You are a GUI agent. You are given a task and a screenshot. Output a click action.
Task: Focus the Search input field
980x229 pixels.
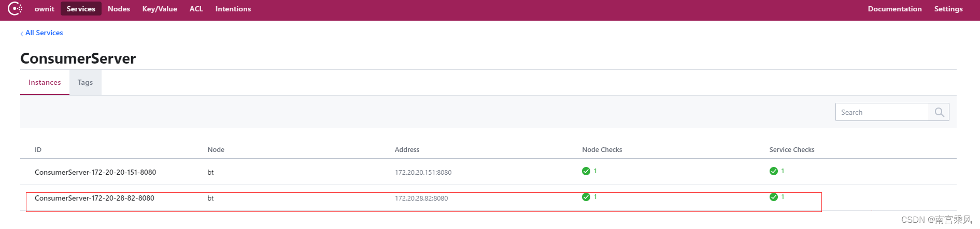point(882,112)
